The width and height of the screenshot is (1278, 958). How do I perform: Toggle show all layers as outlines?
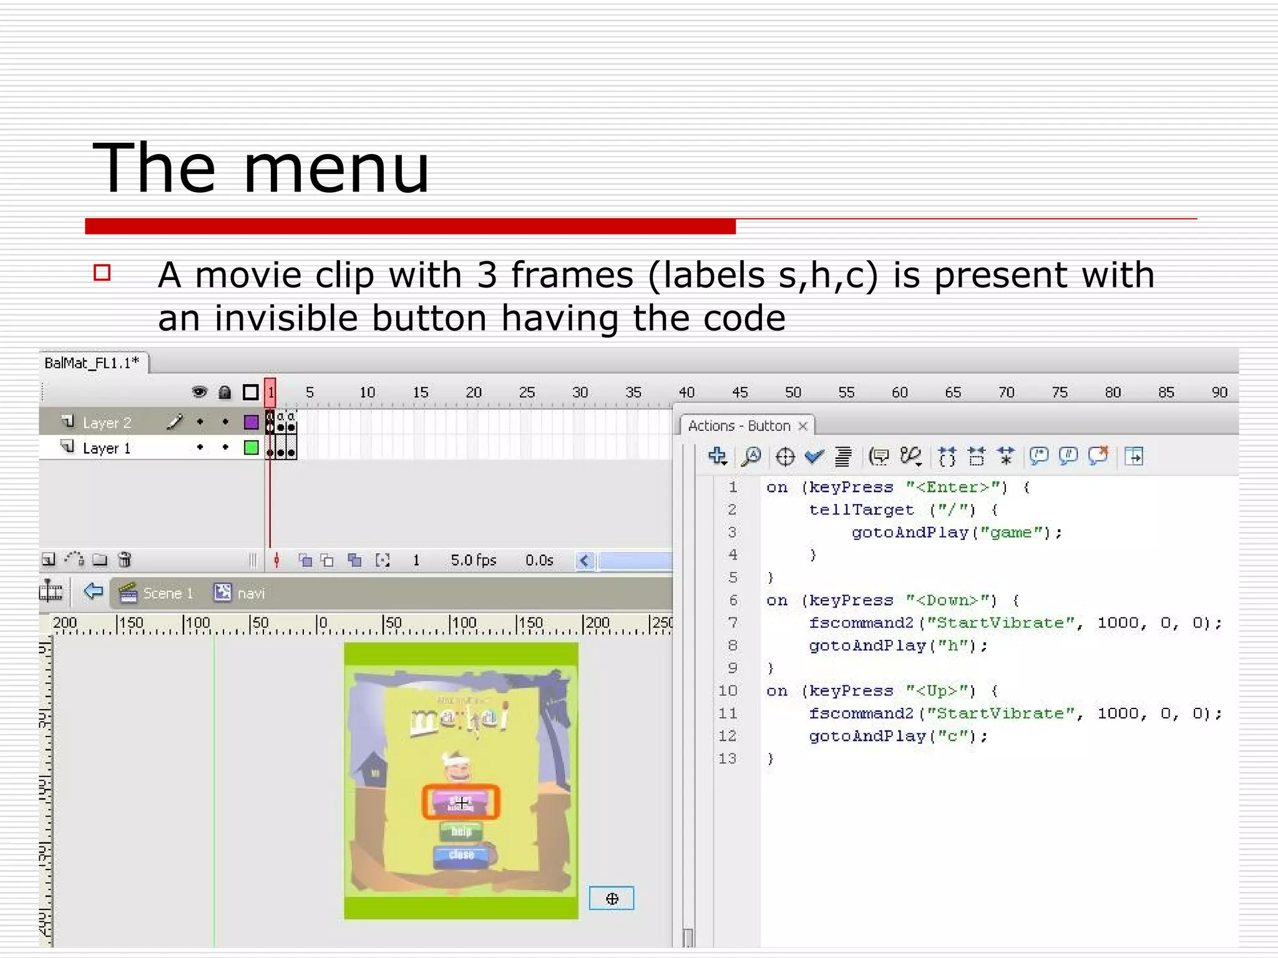coord(251,392)
